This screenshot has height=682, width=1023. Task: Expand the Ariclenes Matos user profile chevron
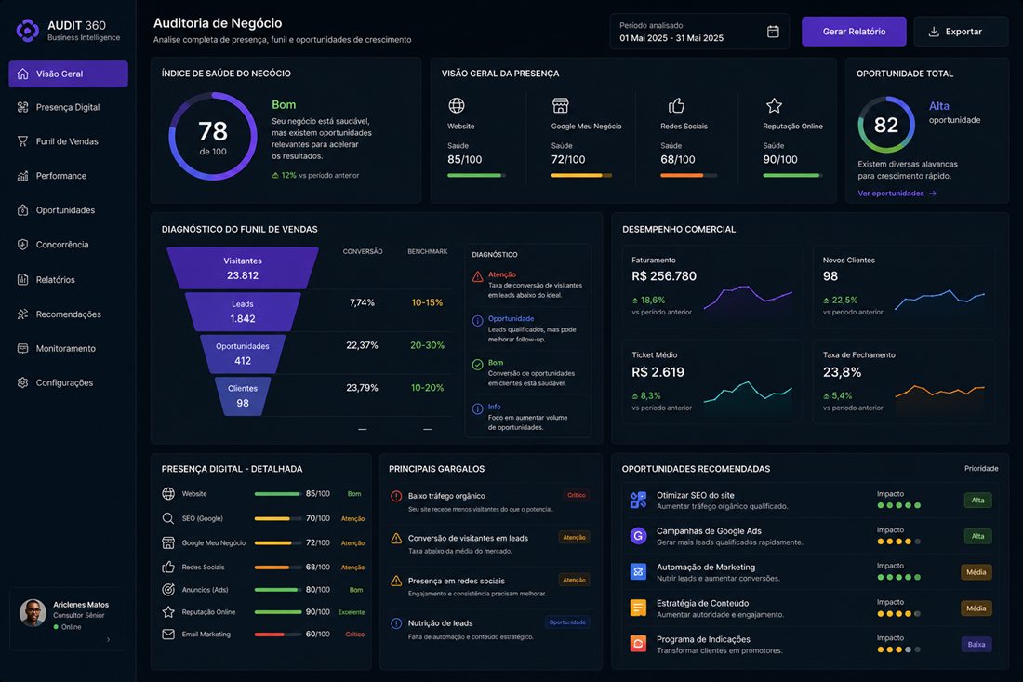pyautogui.click(x=108, y=639)
